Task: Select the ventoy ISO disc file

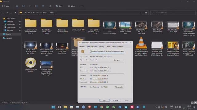Action: pyautogui.click(x=31, y=65)
